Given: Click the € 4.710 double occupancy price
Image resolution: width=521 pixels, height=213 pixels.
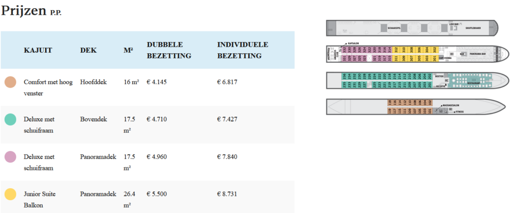Looking at the screenshot, I should pos(157,119).
